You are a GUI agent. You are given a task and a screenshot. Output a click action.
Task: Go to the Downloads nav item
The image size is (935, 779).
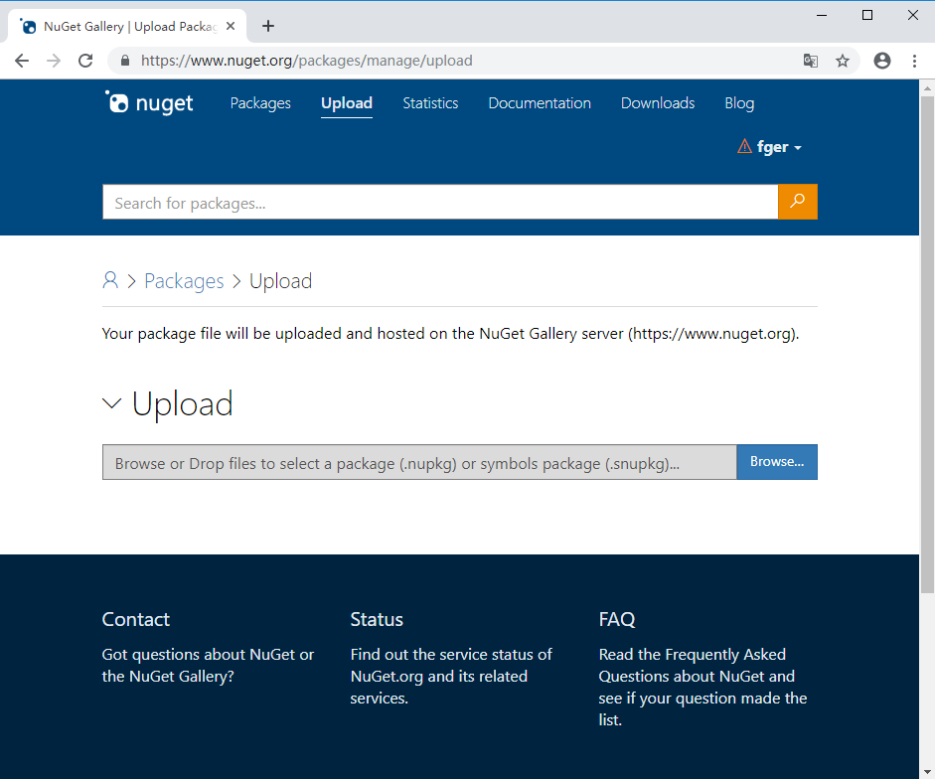(x=658, y=103)
